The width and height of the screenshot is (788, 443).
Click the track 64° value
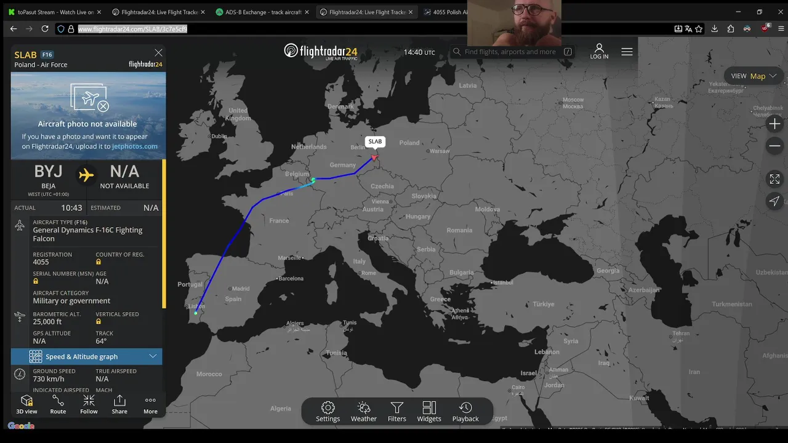(101, 341)
